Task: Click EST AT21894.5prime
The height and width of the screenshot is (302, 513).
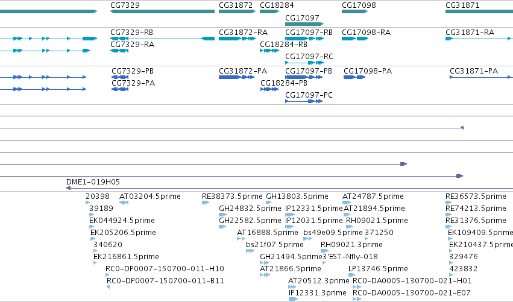Action: click(x=347, y=215)
